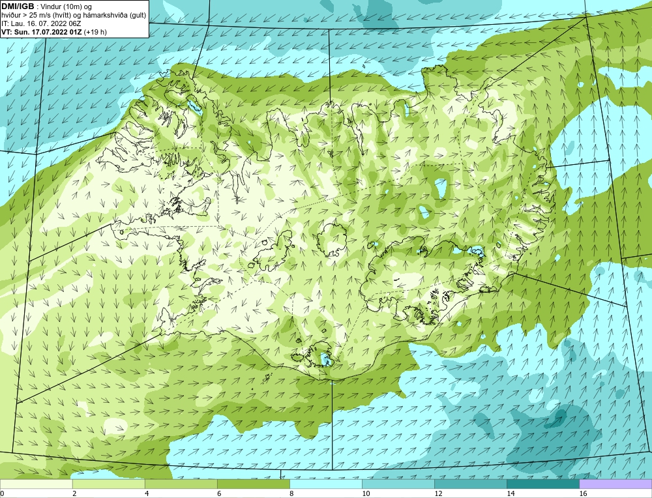Click the 6–8 m/s dark green swatch

pos(253,484)
